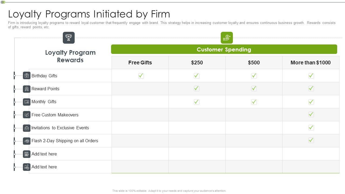This screenshot has width=345, height=194.
Task: Click the icon beside first Add text here
Action: pos(26,154)
